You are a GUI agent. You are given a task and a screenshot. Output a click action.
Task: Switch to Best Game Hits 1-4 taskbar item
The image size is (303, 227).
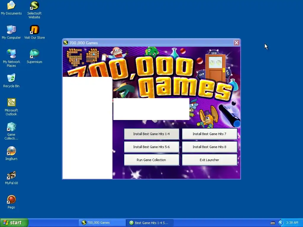[149, 223]
